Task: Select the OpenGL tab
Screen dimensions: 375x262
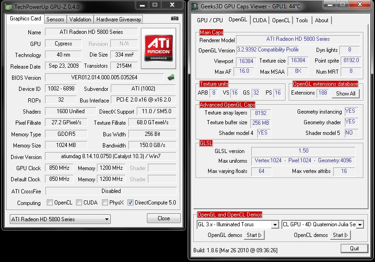Action: [238, 19]
